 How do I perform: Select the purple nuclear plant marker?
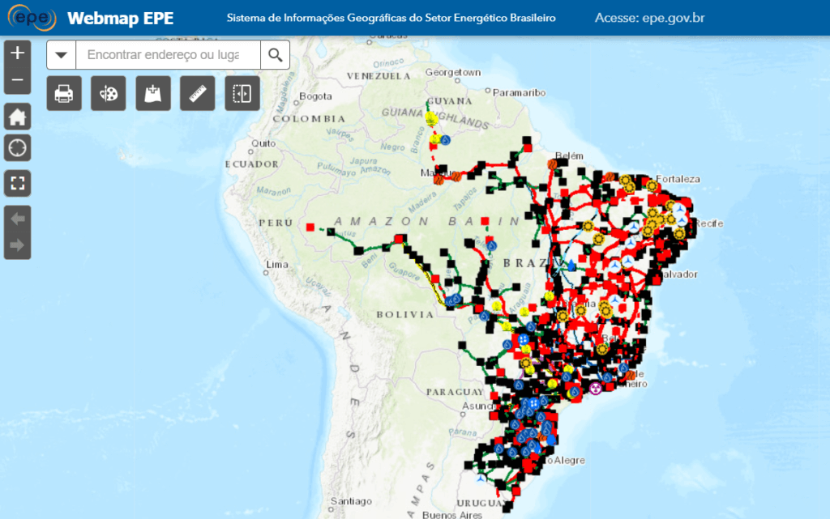pyautogui.click(x=596, y=388)
